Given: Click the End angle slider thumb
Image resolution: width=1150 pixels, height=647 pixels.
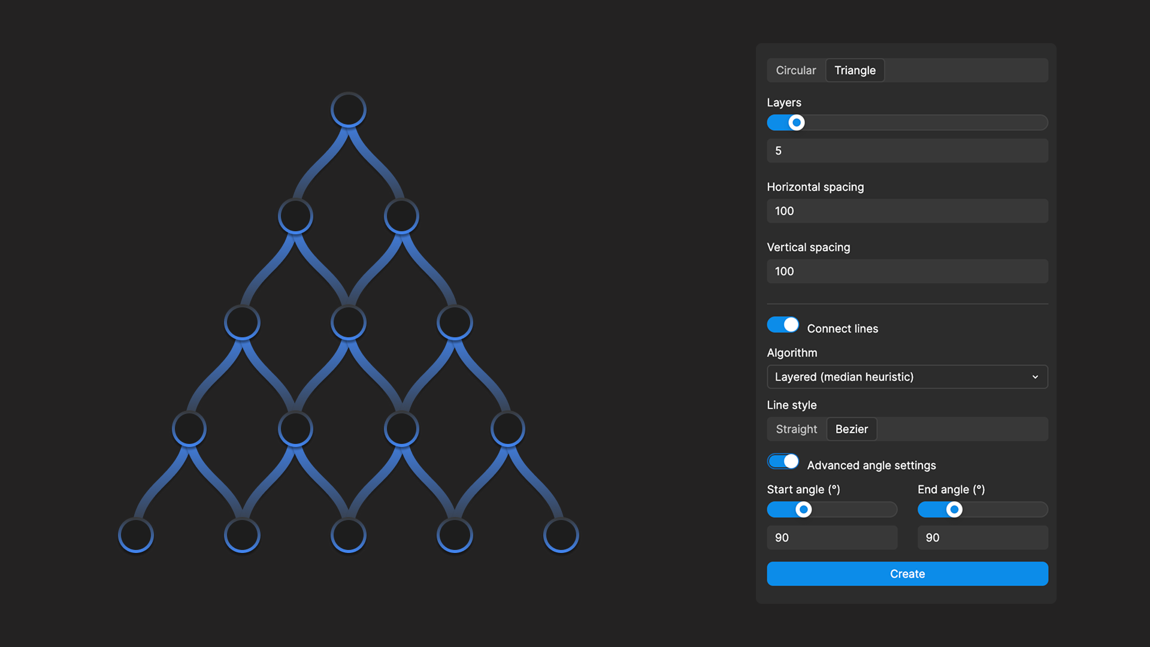Looking at the screenshot, I should point(954,509).
